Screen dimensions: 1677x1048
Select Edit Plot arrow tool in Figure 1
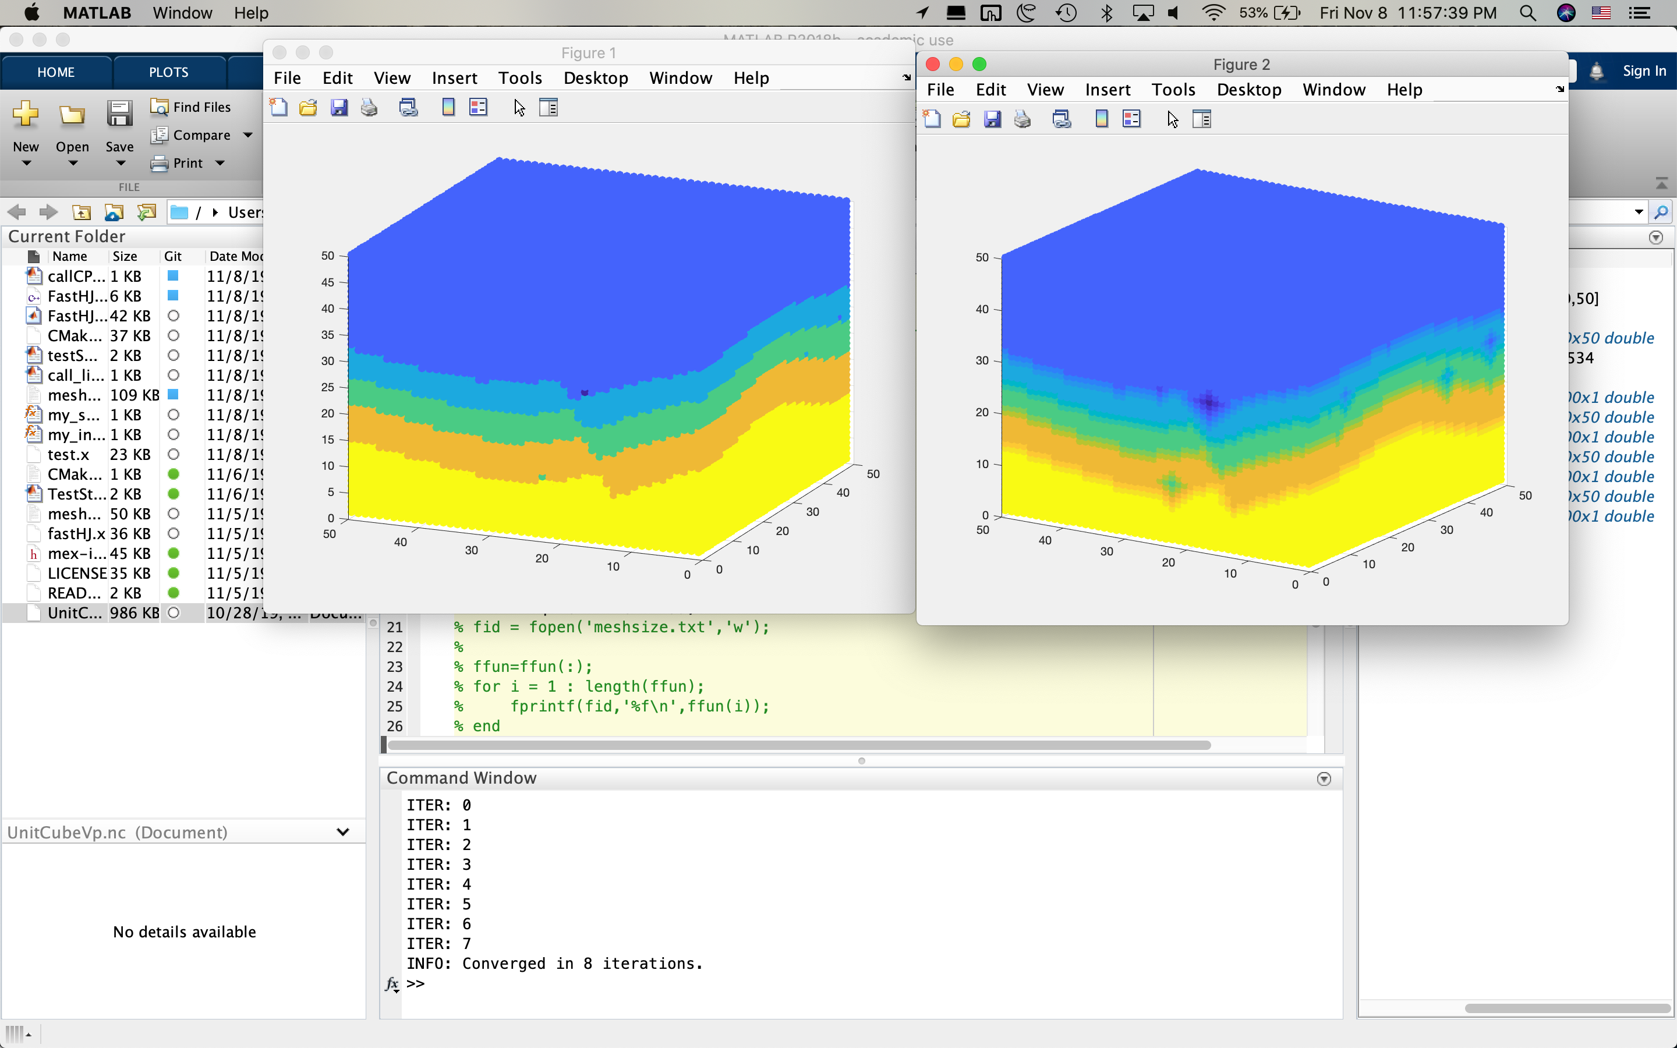(x=519, y=108)
